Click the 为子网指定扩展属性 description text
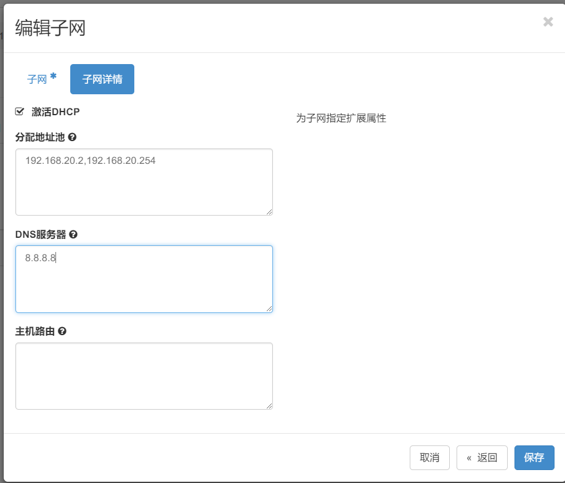565x483 pixels. coord(341,118)
